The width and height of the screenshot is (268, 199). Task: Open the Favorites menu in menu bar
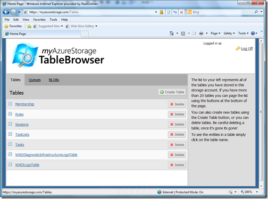39,20
